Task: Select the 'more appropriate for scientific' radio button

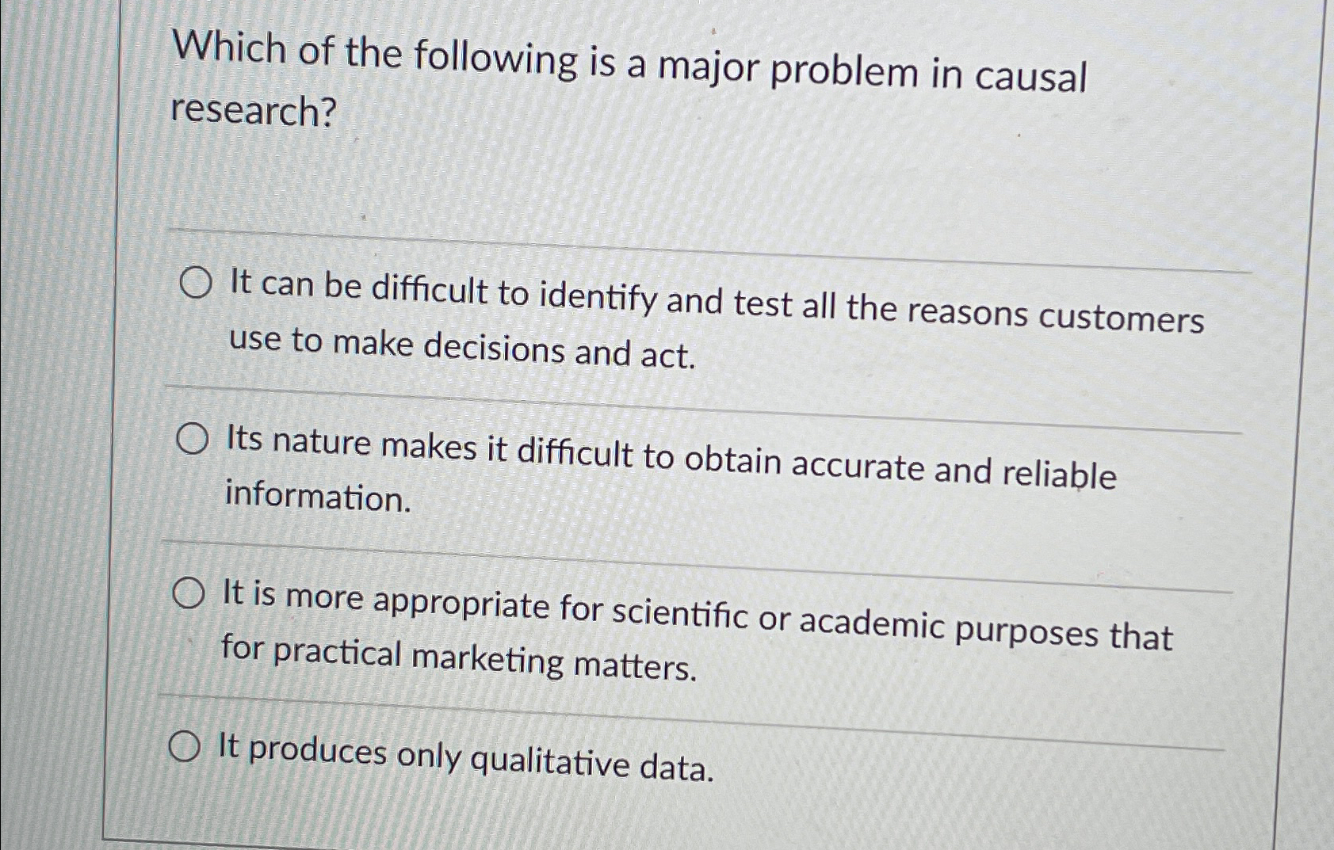Action: coord(190,593)
